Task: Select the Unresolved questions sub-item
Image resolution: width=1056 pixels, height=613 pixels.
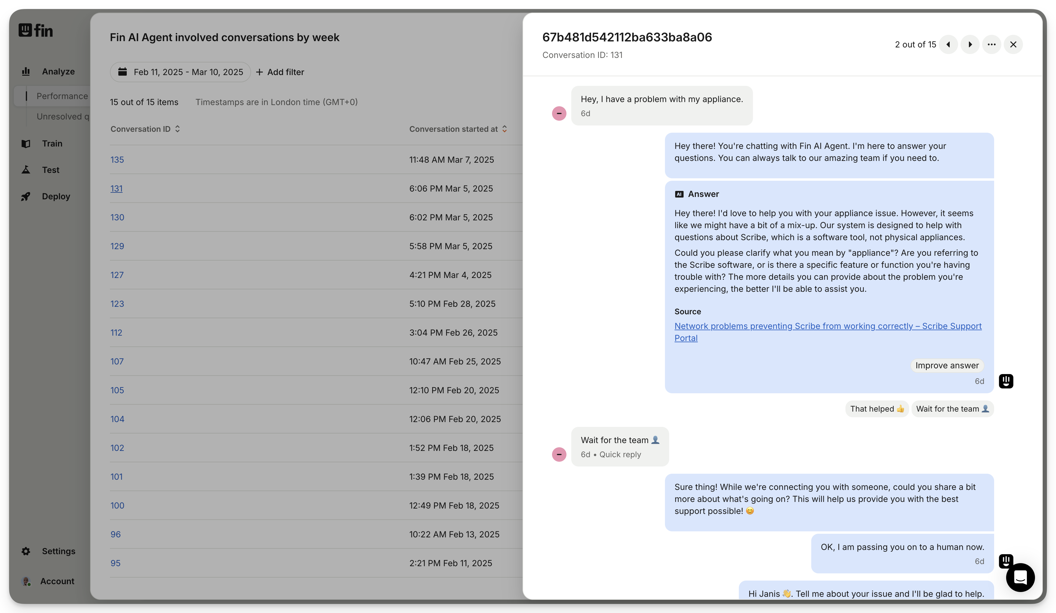Action: [x=62, y=116]
